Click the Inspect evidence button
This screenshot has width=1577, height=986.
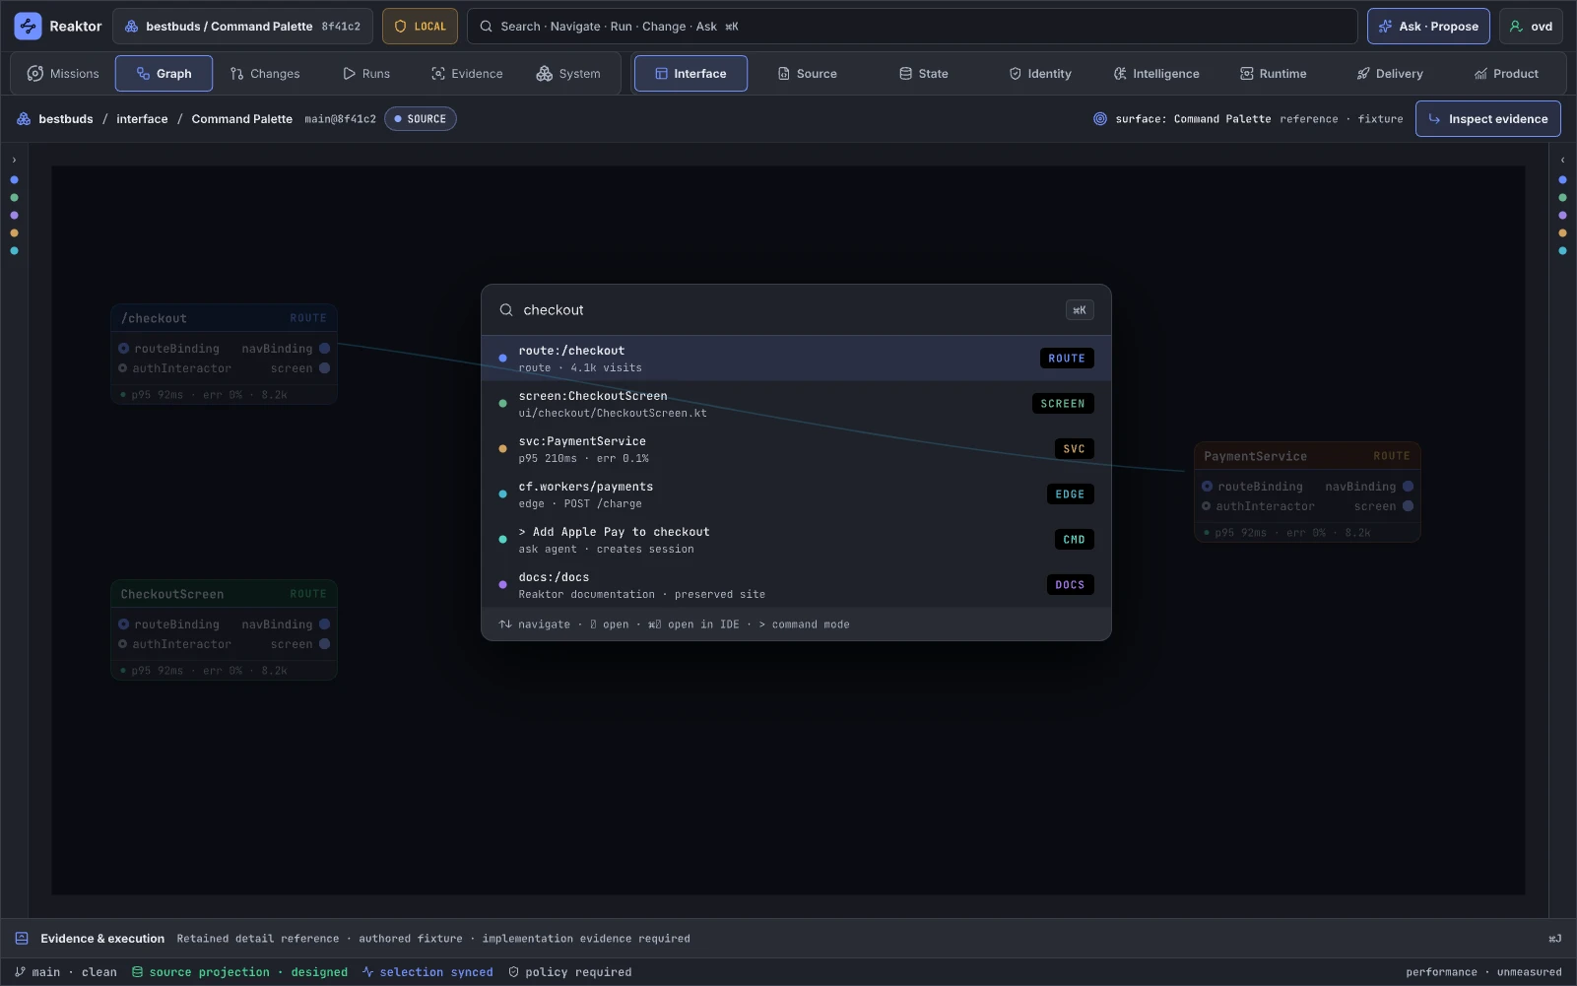(x=1487, y=119)
